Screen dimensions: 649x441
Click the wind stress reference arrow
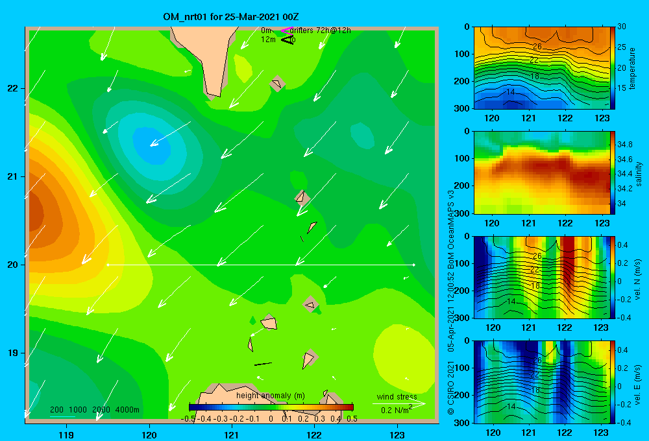tap(398, 403)
